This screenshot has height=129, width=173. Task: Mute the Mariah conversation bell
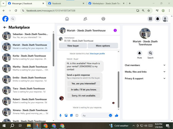[139, 53]
